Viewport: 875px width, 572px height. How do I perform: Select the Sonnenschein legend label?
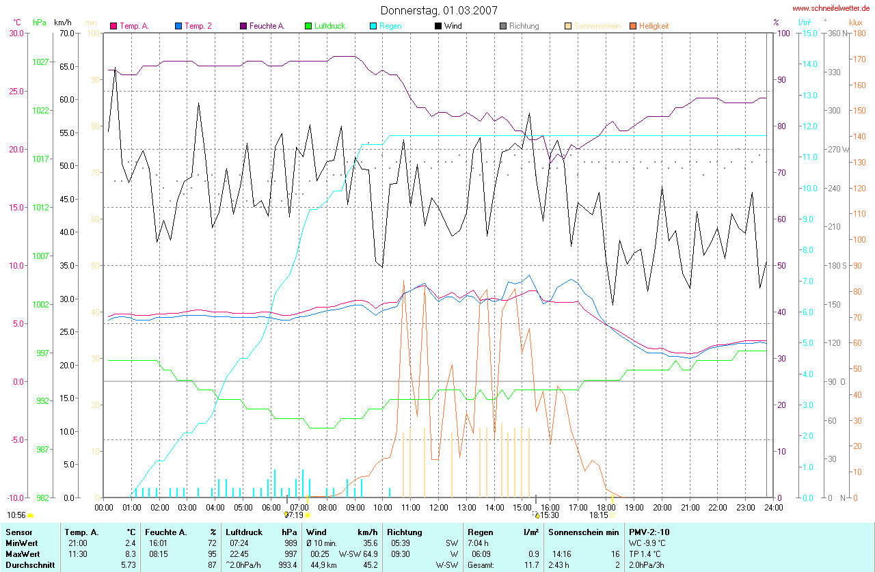point(597,26)
